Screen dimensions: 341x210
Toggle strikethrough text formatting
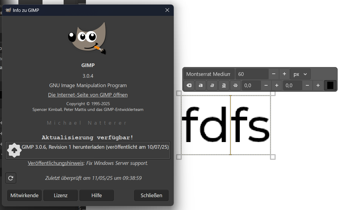click(235, 86)
